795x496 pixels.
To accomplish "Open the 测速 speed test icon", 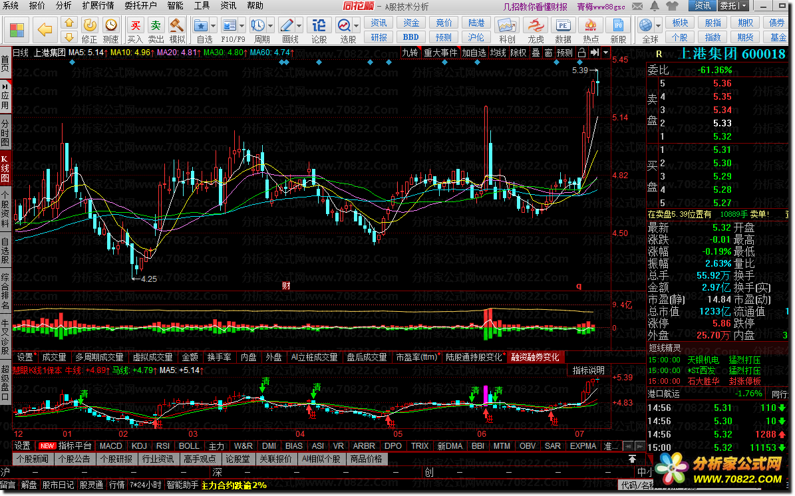I will point(110,30).
